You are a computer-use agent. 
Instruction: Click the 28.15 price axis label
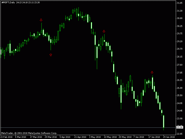pos(180,57)
